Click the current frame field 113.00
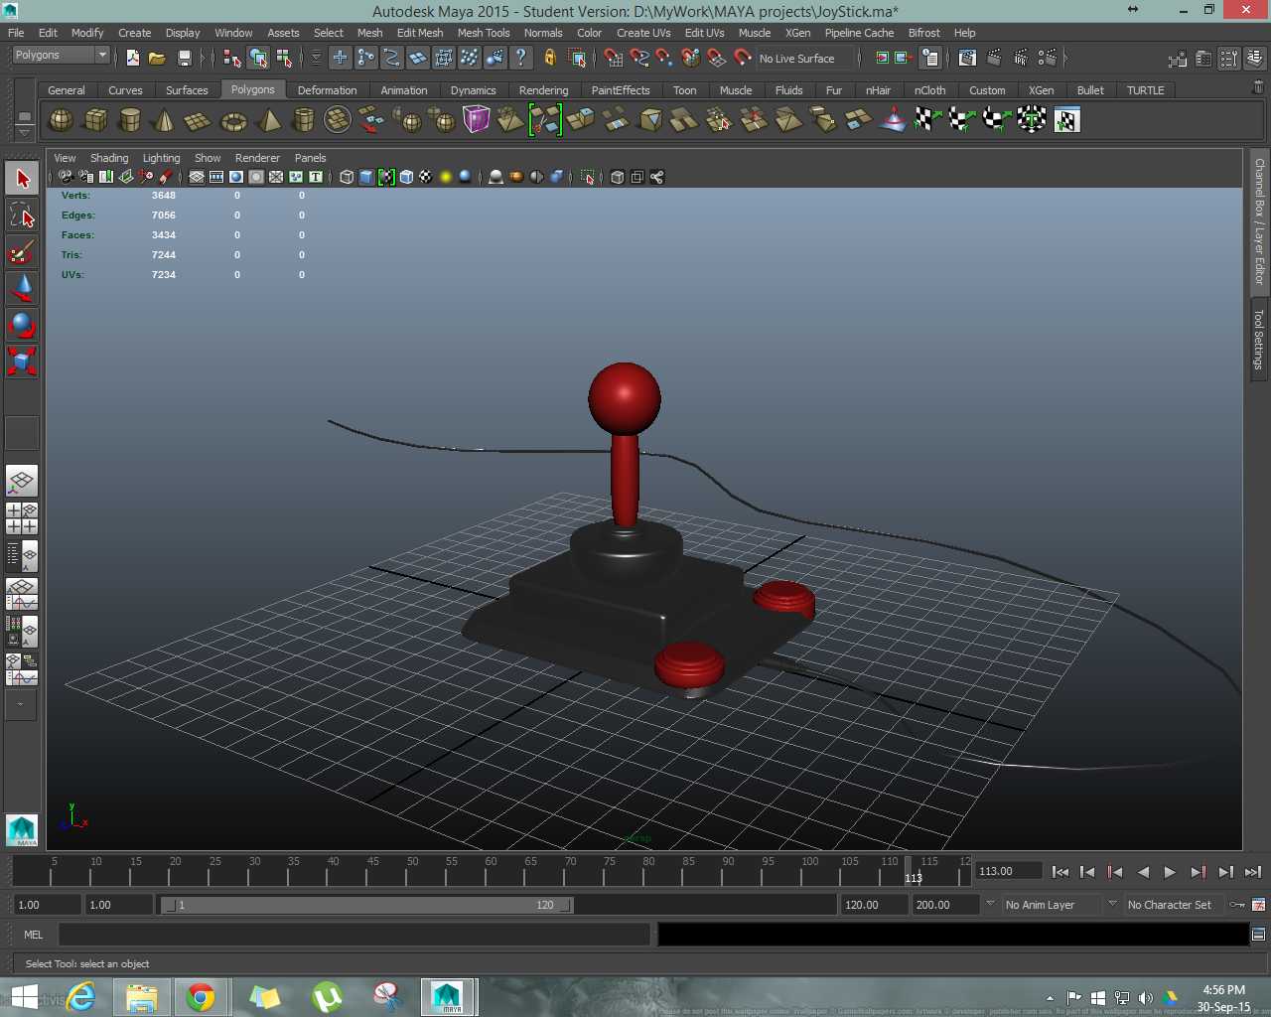This screenshot has width=1271, height=1017. click(x=1008, y=871)
